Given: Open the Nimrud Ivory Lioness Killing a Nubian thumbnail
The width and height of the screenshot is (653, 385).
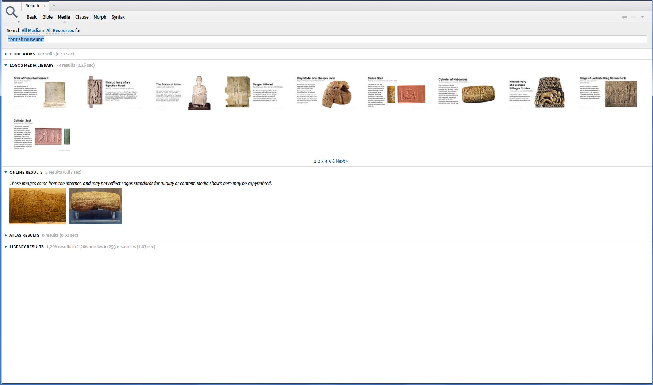Looking at the screenshot, I should coord(537,92).
